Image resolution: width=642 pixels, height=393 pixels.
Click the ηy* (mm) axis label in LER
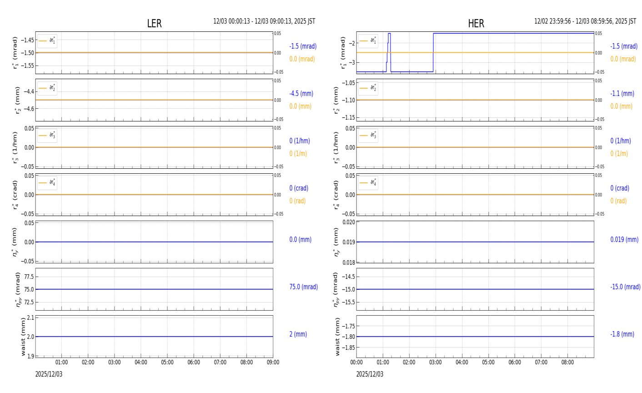pos(15,242)
